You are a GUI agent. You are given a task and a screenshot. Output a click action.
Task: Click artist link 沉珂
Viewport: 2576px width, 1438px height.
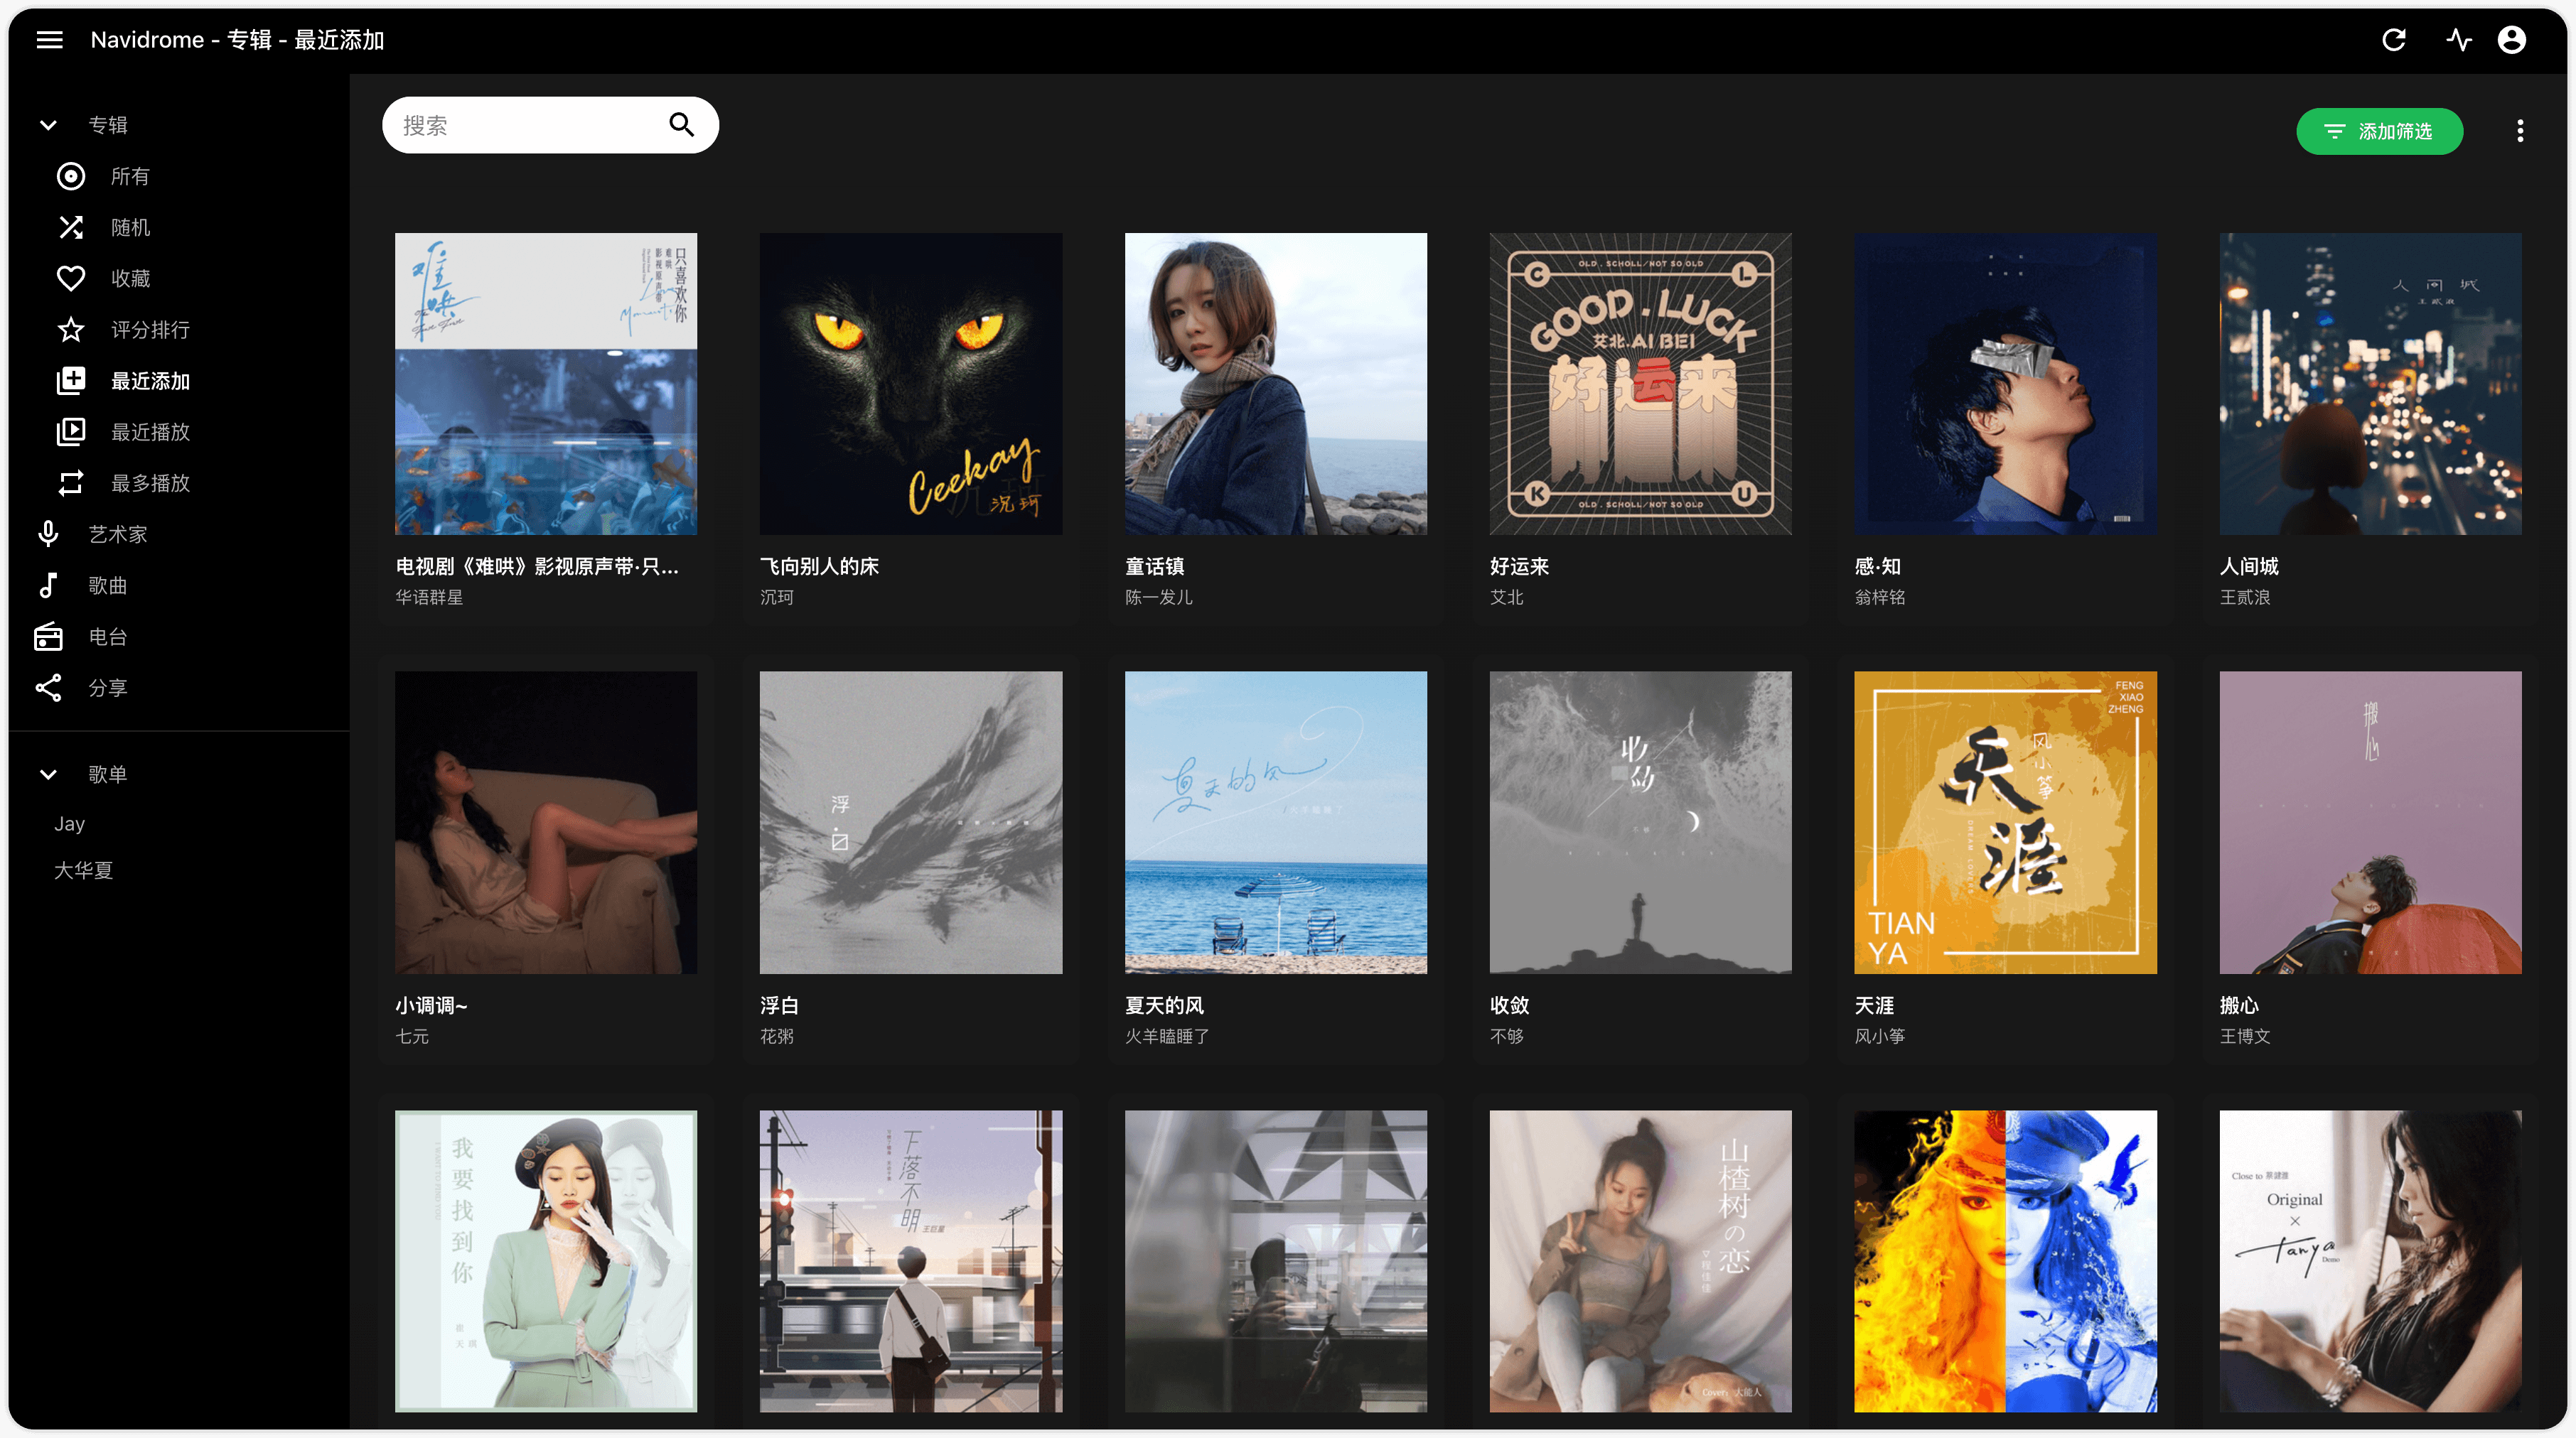coord(776,598)
